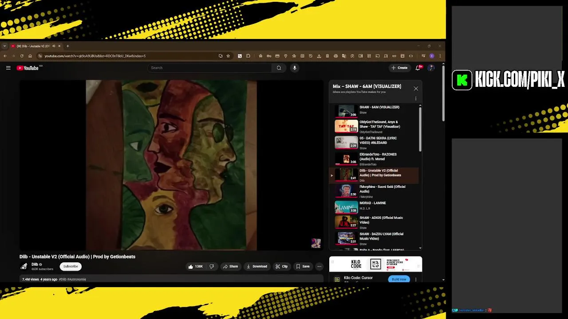
Task: Click Build now on the Kilo Code ad
Action: point(399,279)
